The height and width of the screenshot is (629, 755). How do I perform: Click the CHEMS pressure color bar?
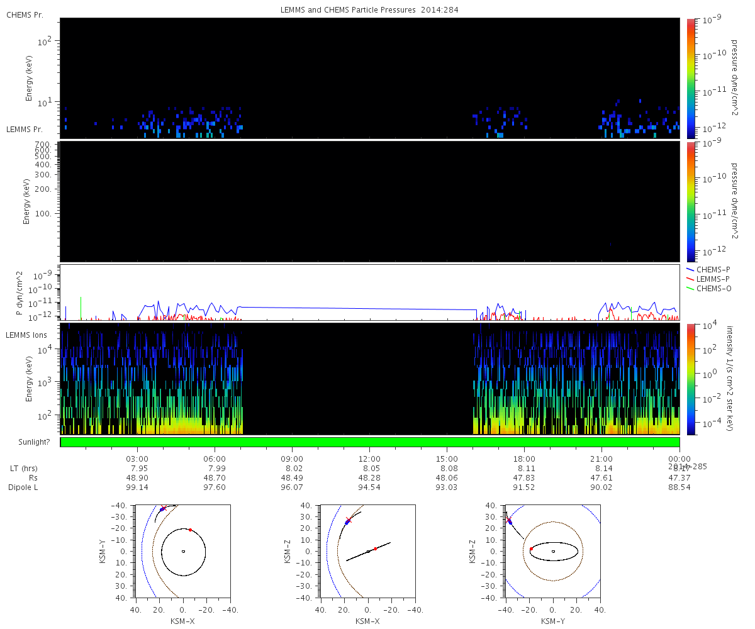coord(690,78)
